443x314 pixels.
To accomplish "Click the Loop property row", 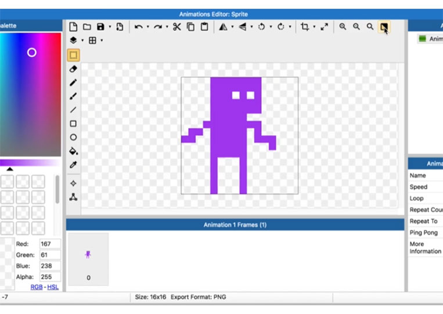I will 426,198.
